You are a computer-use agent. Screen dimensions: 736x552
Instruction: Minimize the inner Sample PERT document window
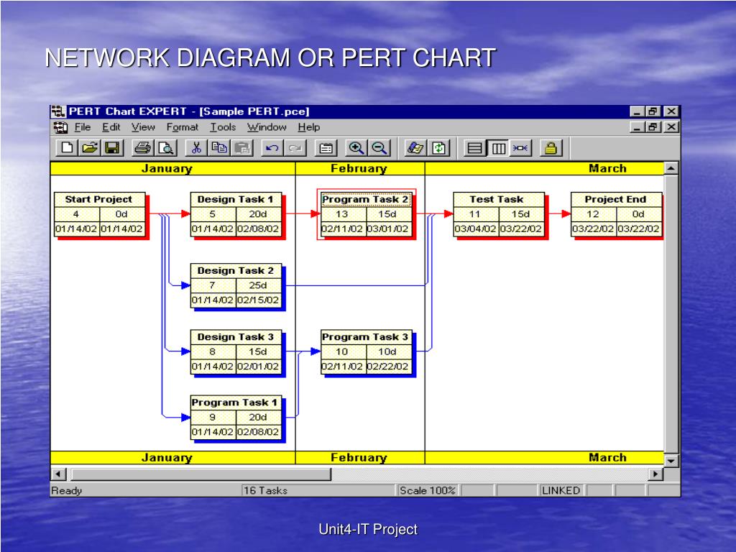[637, 127]
